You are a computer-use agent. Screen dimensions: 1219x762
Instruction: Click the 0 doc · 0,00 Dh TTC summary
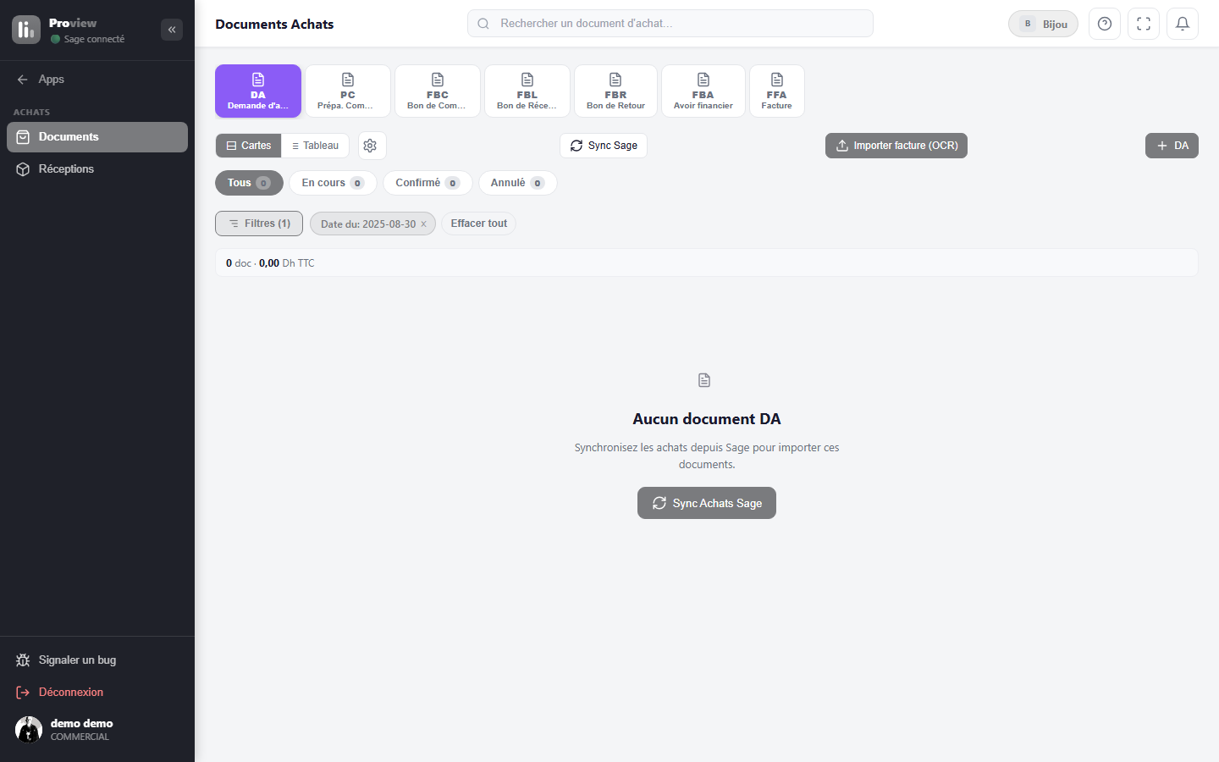point(270,263)
